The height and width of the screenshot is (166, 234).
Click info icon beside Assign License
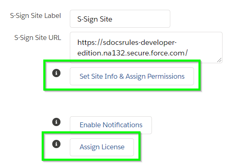56,144
